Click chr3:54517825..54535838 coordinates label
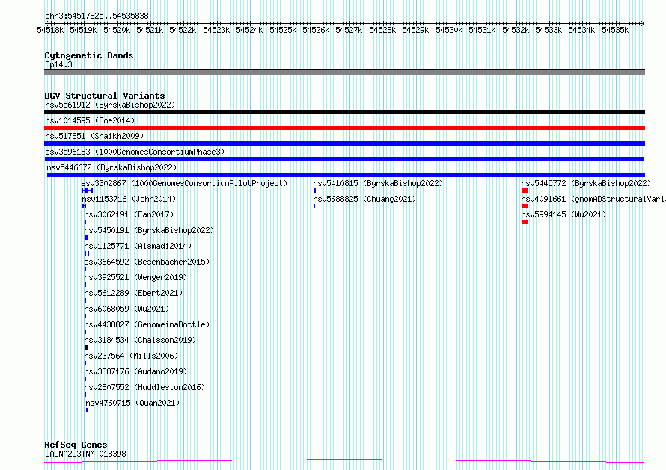Image resolution: width=666 pixels, height=470 pixels. (x=97, y=16)
